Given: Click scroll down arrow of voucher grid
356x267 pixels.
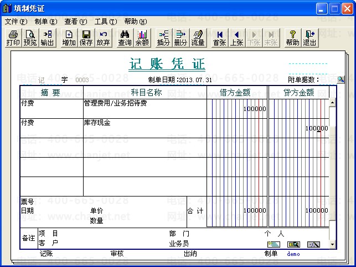Looking at the screenshot, I should [x=332, y=245].
